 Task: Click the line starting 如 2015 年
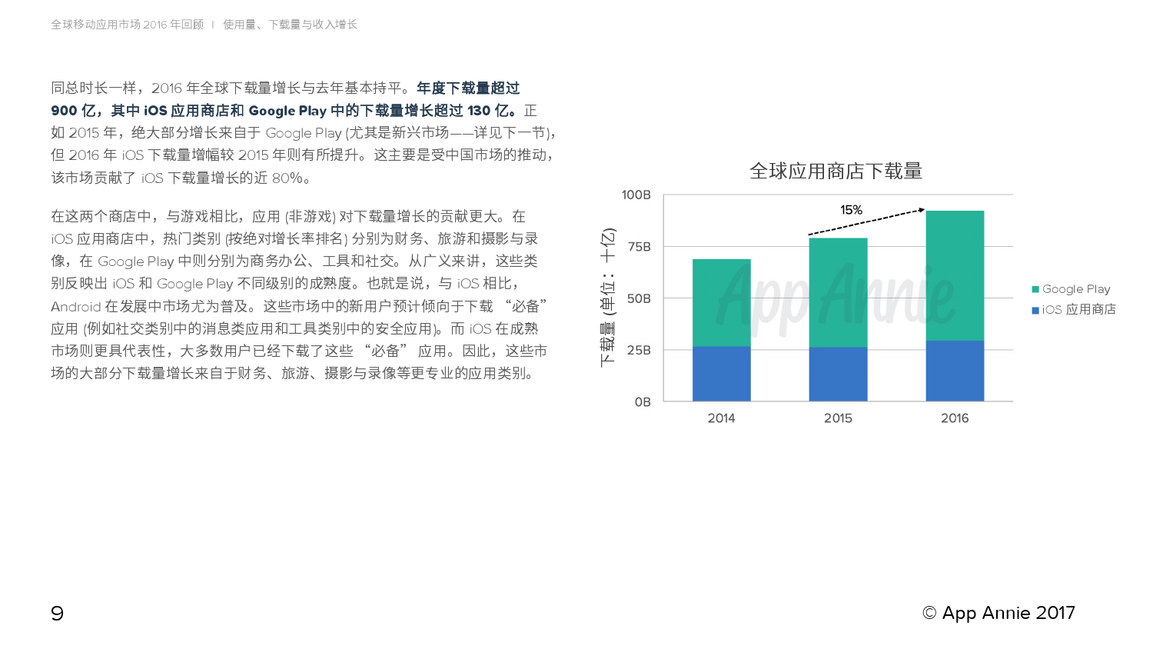click(x=304, y=133)
